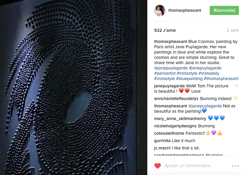Image resolution: width=246 pixels, height=175 pixels.
Task: Open nicolehogartydesigns commenter profile
Action: tap(175, 126)
